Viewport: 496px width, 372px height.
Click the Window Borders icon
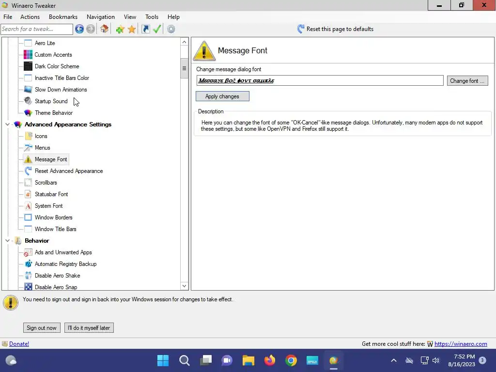[x=28, y=217]
